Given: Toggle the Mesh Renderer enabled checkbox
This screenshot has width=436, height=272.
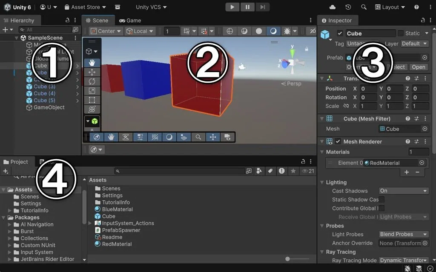Looking at the screenshot, I should point(338,141).
